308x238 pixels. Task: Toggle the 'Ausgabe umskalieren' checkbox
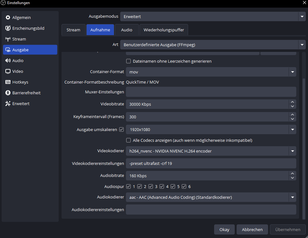[121, 129]
